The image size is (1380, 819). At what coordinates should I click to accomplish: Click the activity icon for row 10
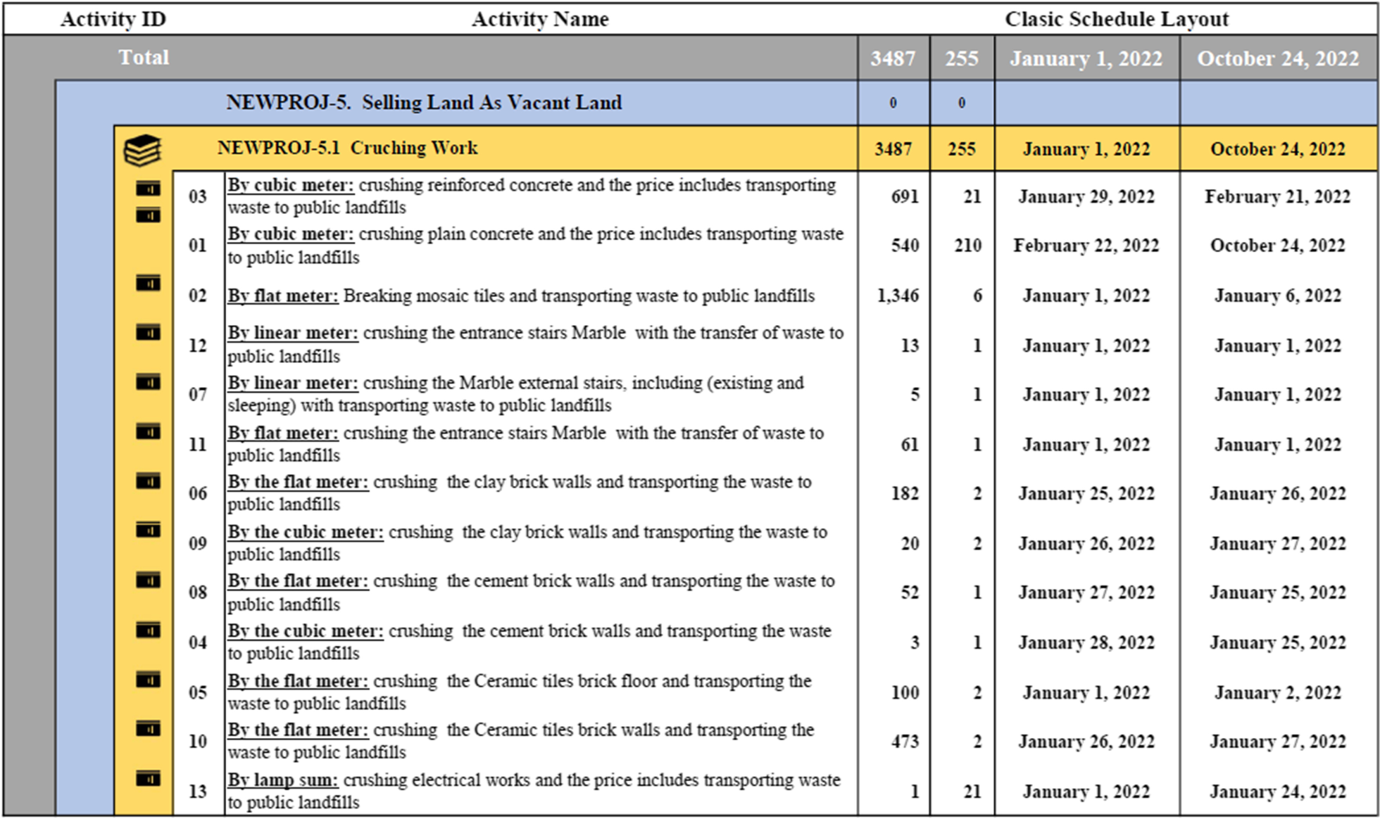click(148, 730)
